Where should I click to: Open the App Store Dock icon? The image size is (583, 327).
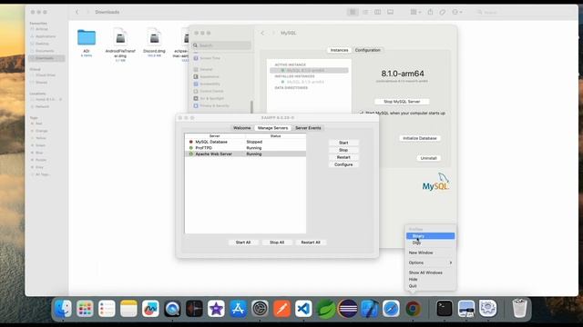[x=238, y=309]
